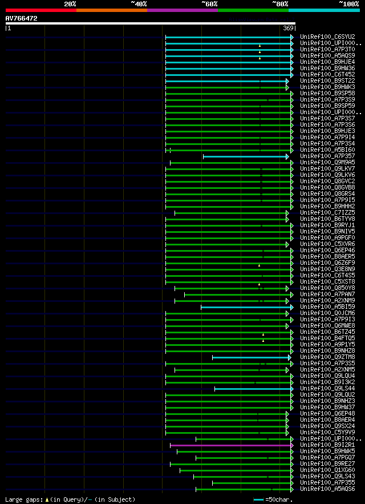
Task: Open hit UniRef100_A5AQS9
Action: (x=327, y=55)
